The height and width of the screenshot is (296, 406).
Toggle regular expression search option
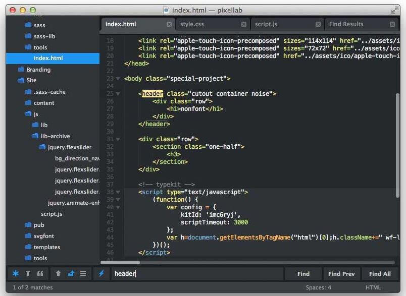point(16,273)
